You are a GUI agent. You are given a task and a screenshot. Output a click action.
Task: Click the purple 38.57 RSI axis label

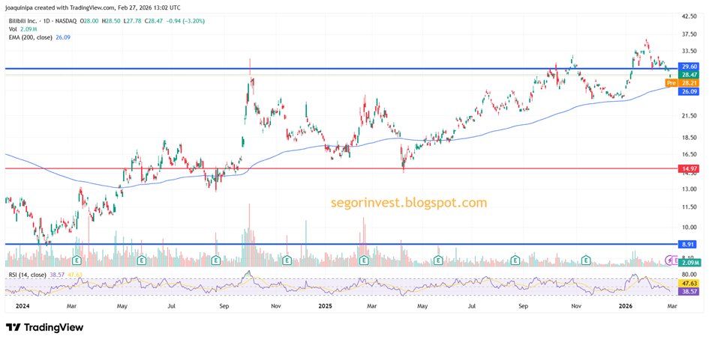(x=689, y=292)
